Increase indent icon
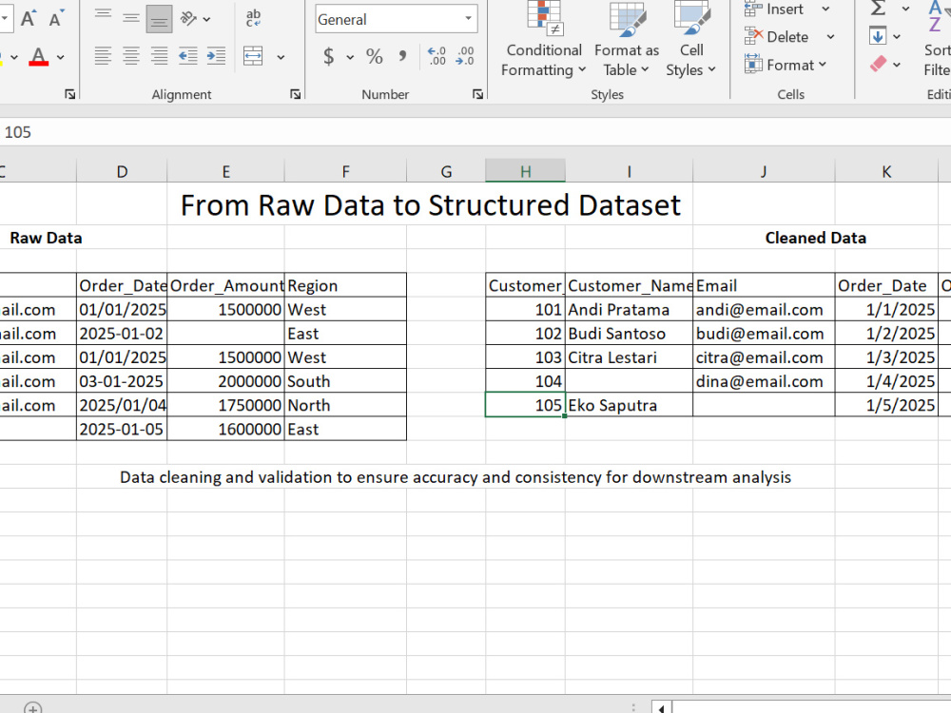The image size is (951, 713). tap(216, 56)
